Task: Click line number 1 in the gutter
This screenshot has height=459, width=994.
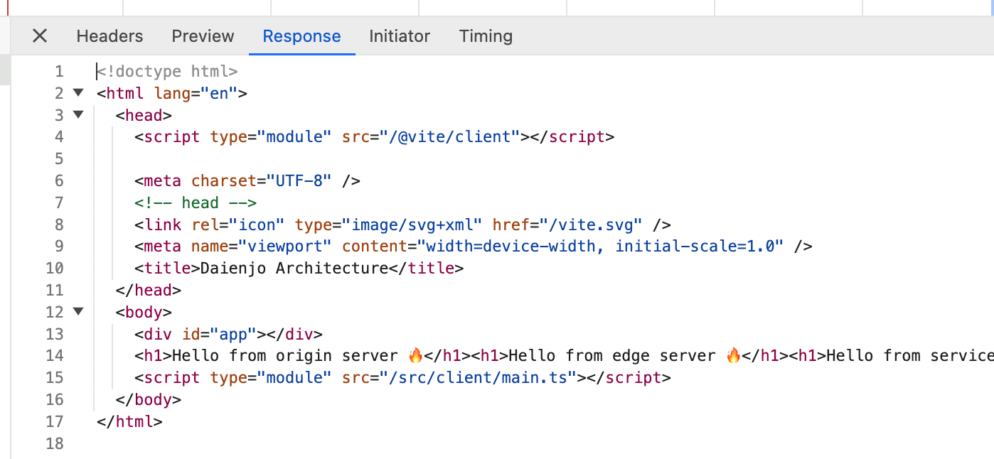Action: tap(59, 71)
